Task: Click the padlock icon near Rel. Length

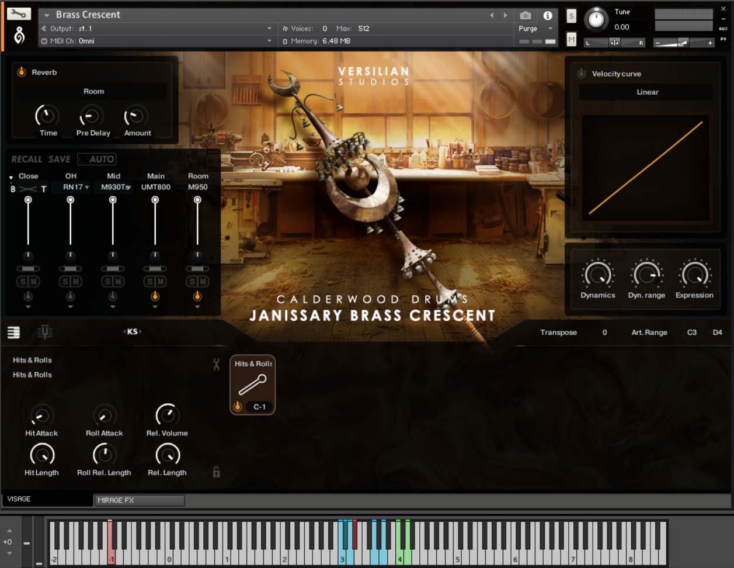Action: pyautogui.click(x=217, y=472)
